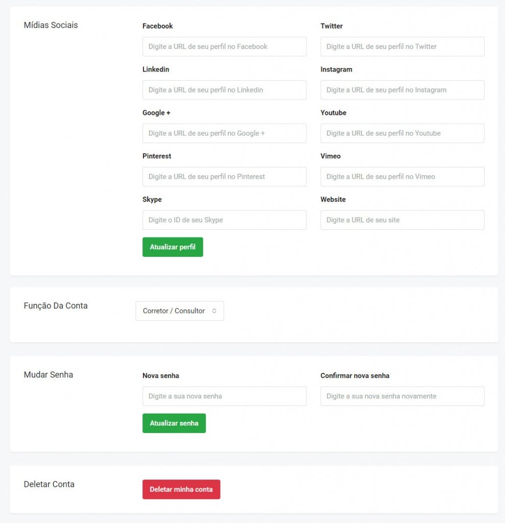Focus the Google + profile URL field
The image size is (505, 523).
224,133
